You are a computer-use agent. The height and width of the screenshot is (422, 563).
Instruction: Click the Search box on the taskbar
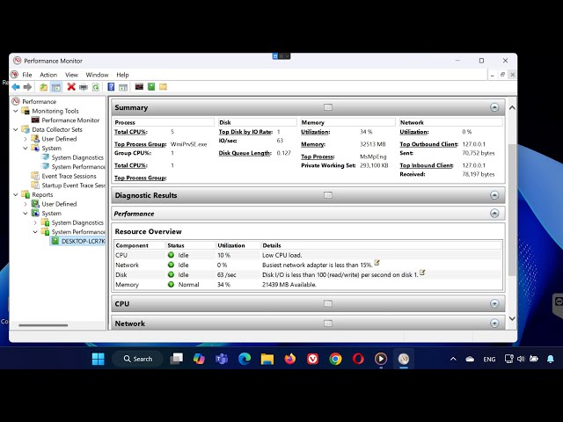137,359
